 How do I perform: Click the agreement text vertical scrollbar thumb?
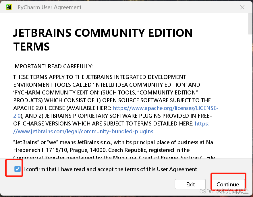click(x=250, y=24)
